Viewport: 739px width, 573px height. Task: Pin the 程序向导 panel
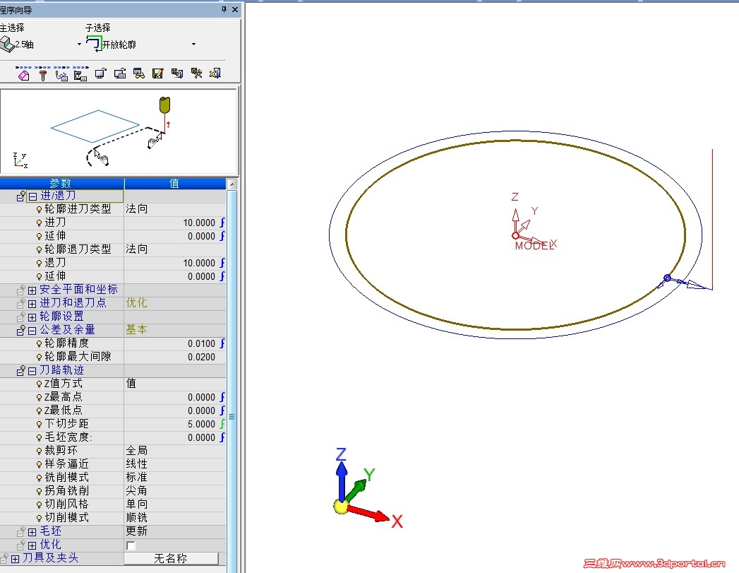pyautogui.click(x=224, y=9)
